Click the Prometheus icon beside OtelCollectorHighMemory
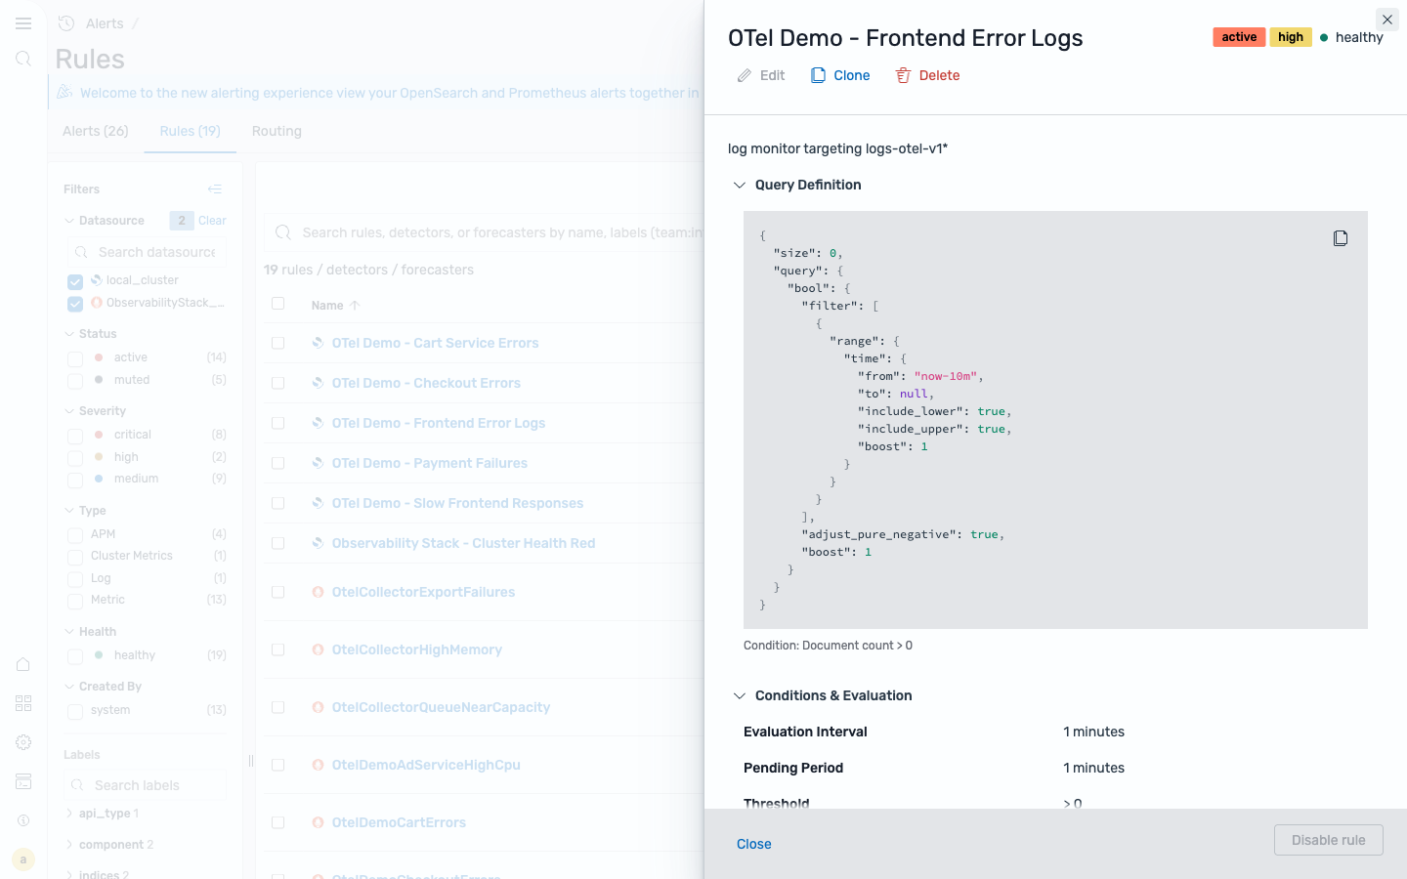 click(x=318, y=649)
